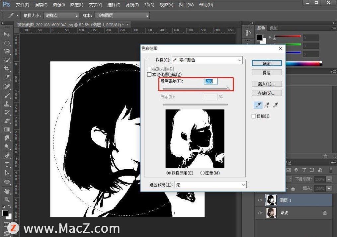Open the History panel icon
337x237 pixels.
point(248,33)
